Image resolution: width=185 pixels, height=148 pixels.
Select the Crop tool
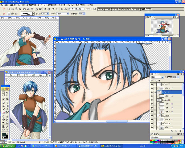[7, 99]
